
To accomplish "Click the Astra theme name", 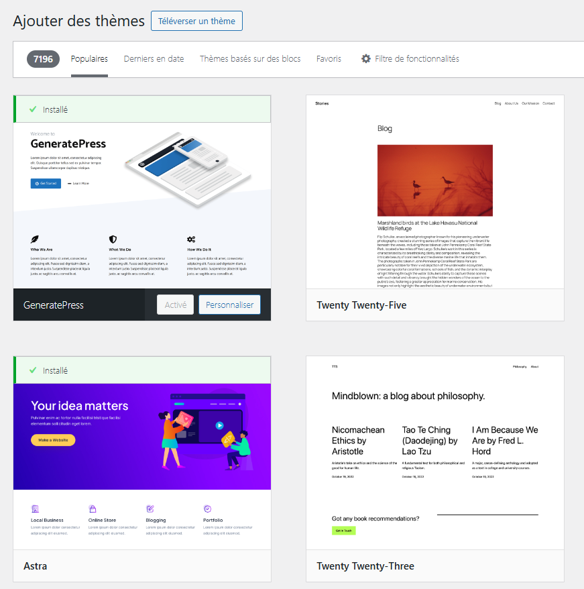I will click(36, 566).
